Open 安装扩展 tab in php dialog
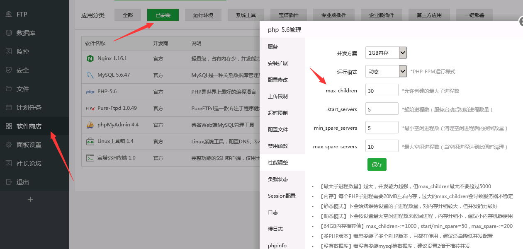Viewport: 523px width, 249px height. 282,63
